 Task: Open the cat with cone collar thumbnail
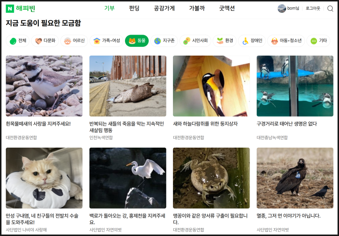[44, 178]
